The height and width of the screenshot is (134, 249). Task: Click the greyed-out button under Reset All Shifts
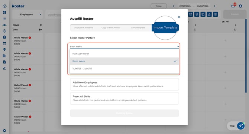click(x=124, y=113)
